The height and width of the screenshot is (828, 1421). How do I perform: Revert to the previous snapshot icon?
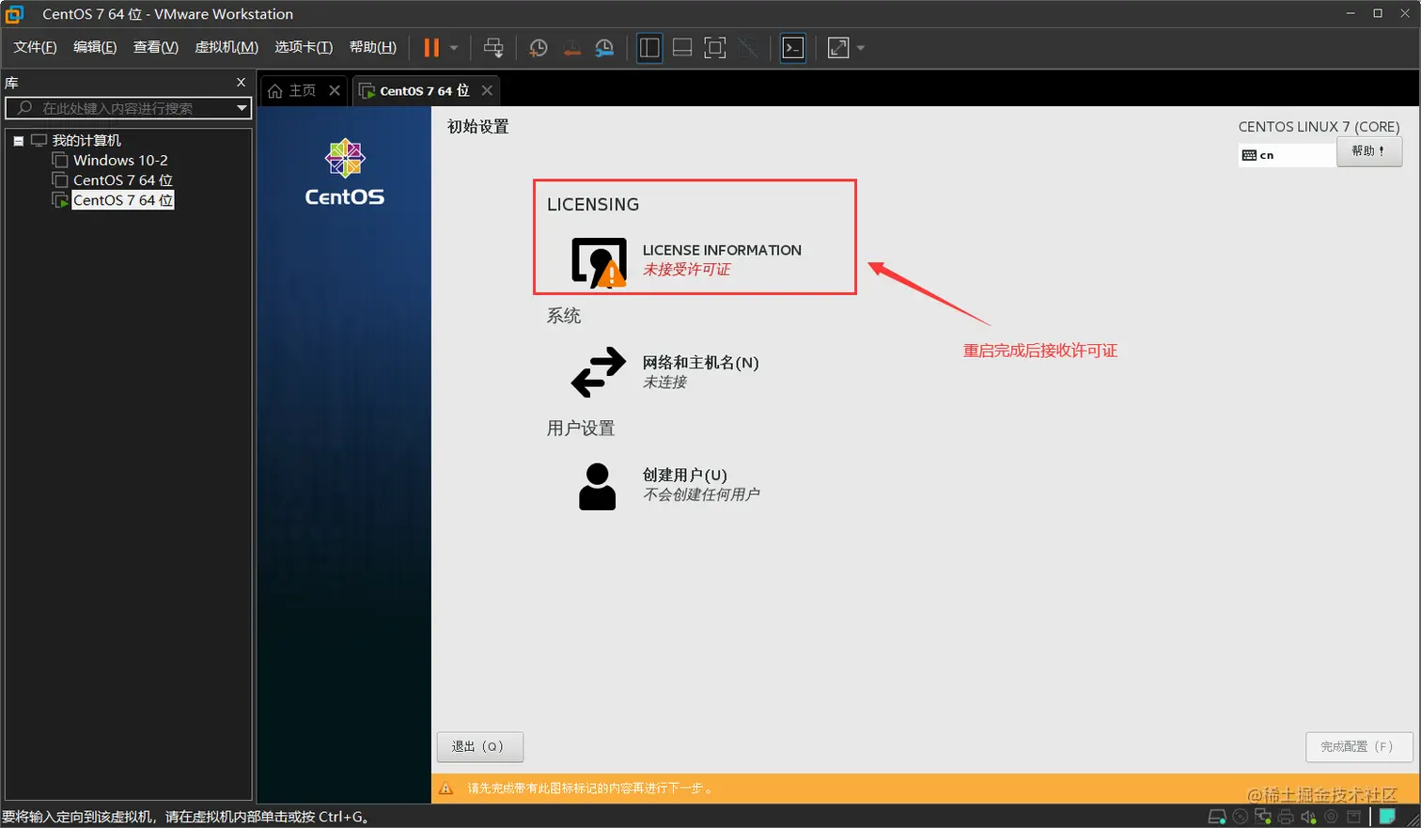(571, 48)
